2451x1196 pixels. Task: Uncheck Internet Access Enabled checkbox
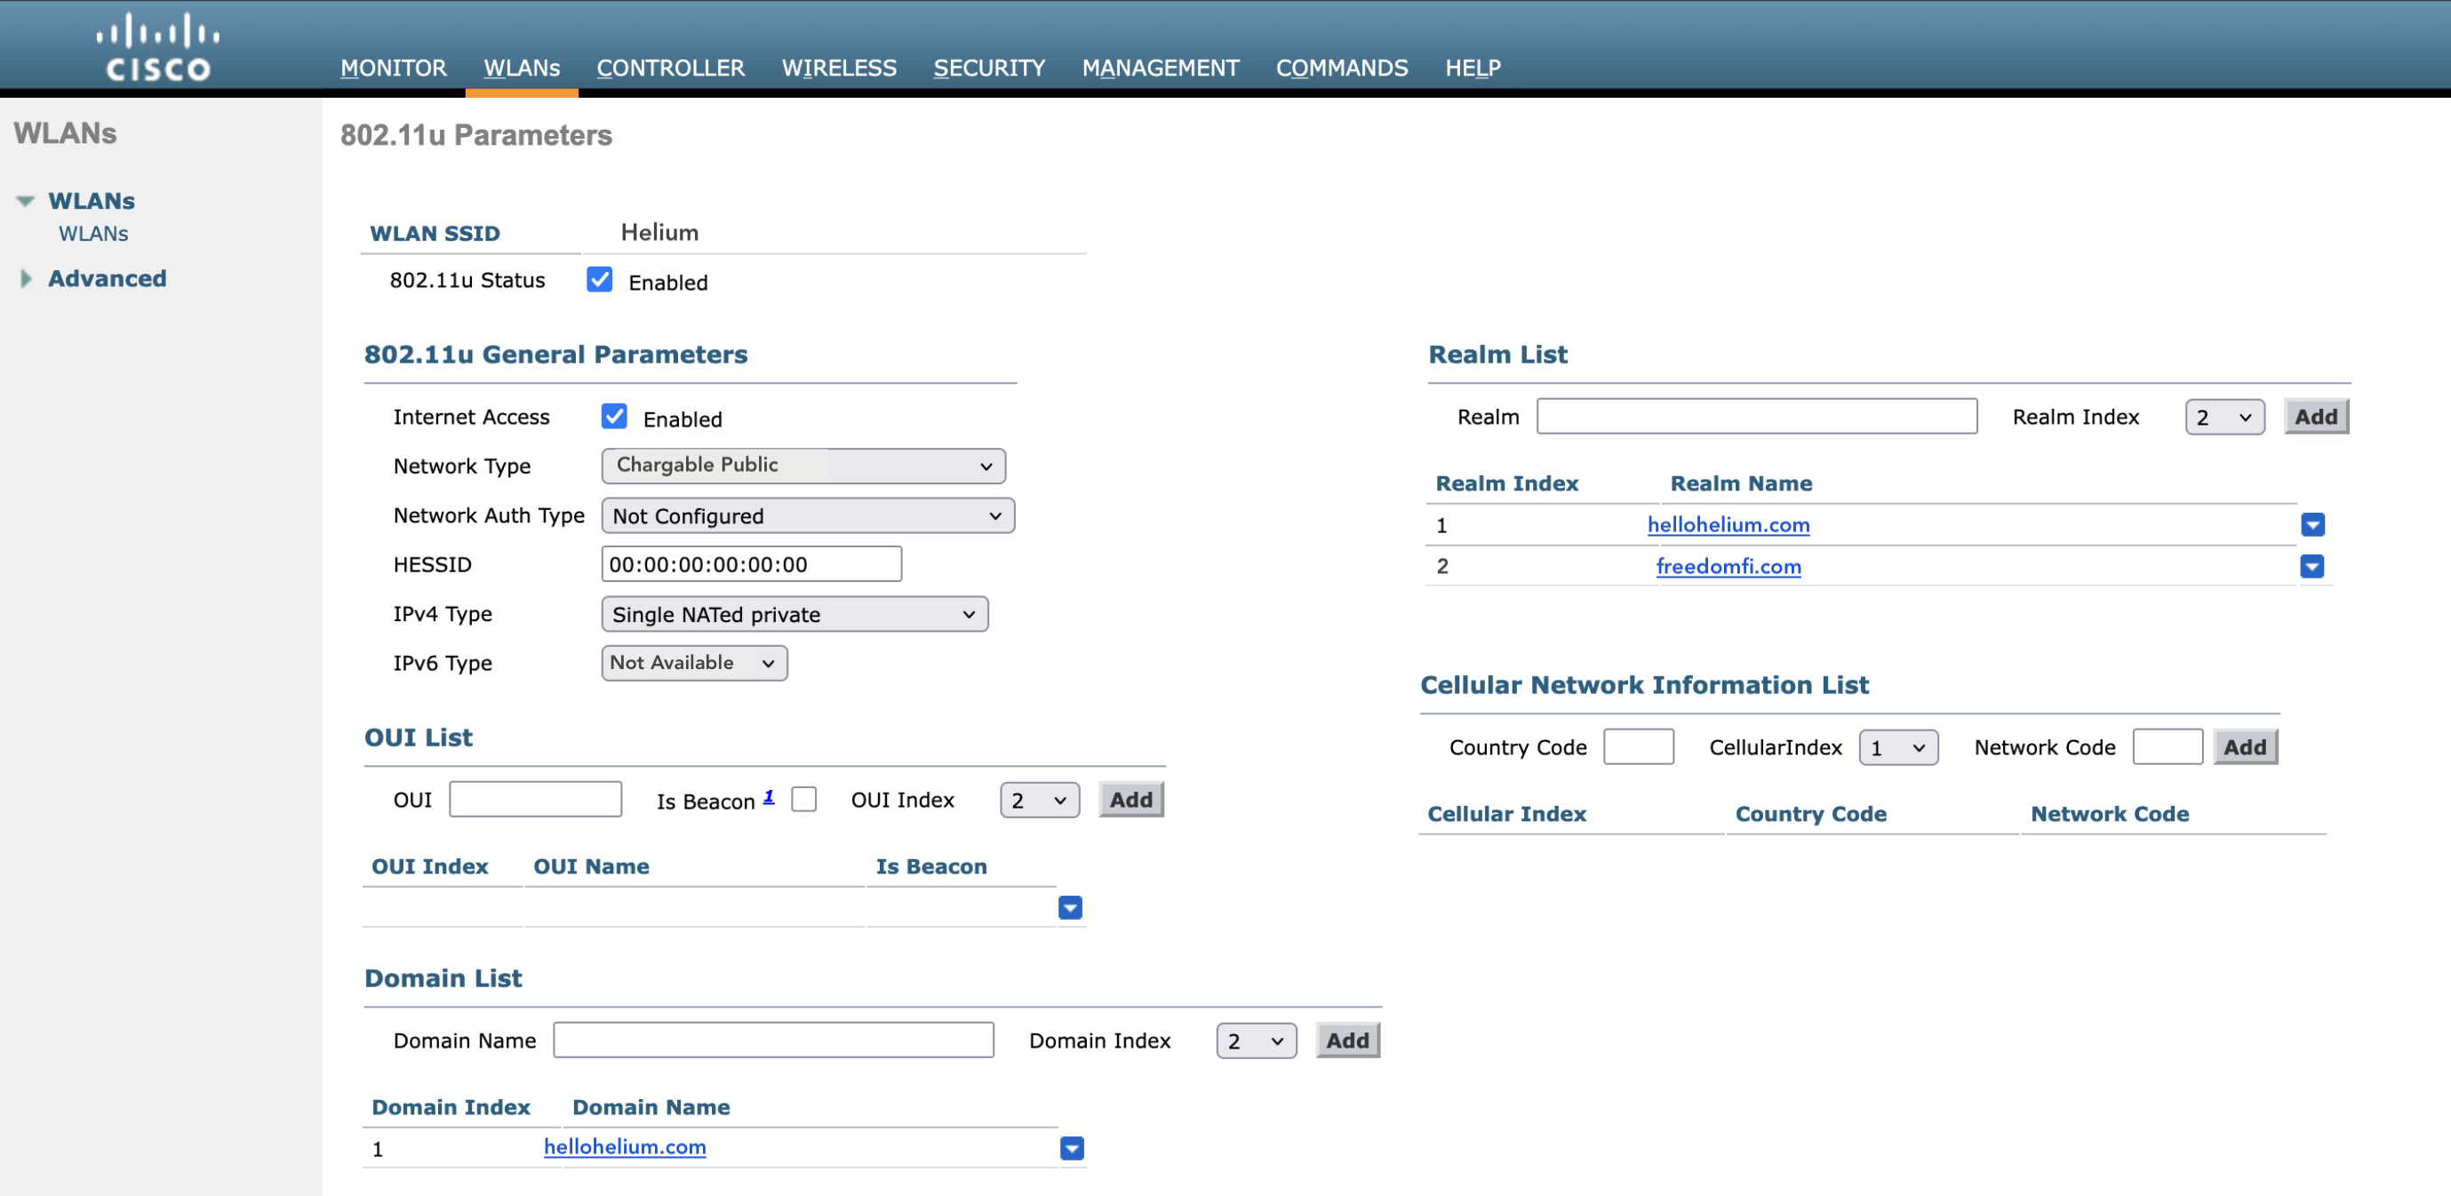coord(614,417)
